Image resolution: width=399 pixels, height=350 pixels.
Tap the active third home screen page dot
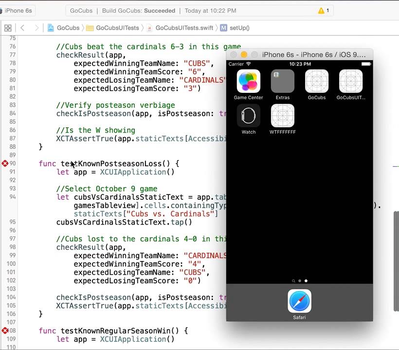306,281
